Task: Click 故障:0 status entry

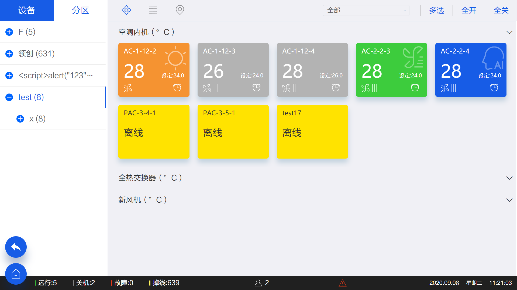Action: click(x=122, y=283)
